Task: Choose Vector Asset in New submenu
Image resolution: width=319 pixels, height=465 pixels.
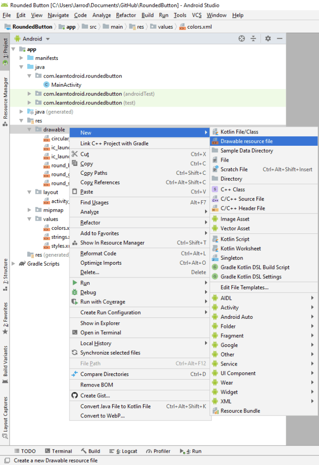Action: click(x=235, y=228)
